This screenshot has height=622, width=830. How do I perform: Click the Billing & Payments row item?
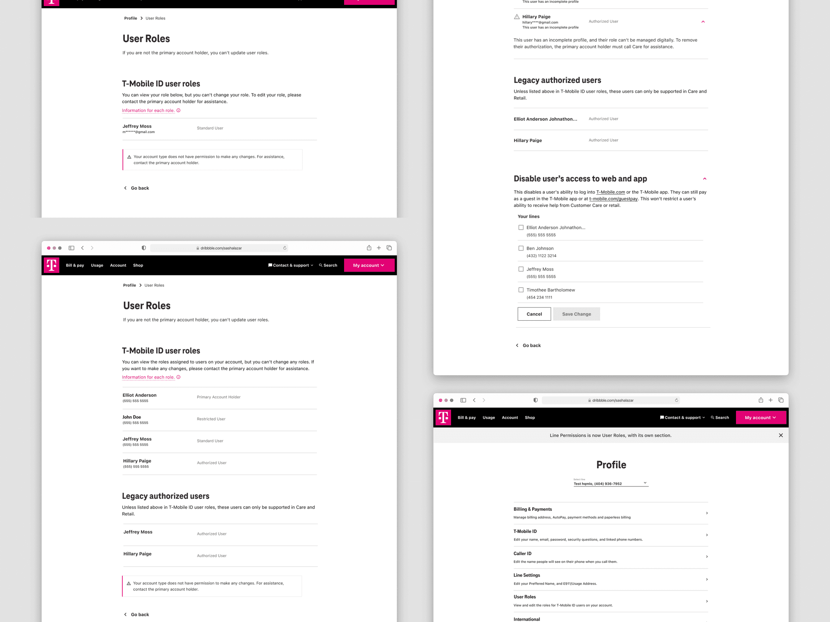610,513
